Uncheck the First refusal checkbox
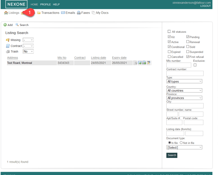Screen dimensions: 218x175 [188, 56]
